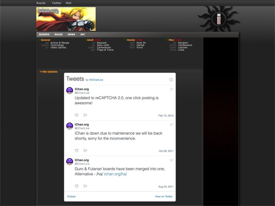Open the Mail link in top bar
This screenshot has width=275, height=206.
pyautogui.click(x=68, y=3)
